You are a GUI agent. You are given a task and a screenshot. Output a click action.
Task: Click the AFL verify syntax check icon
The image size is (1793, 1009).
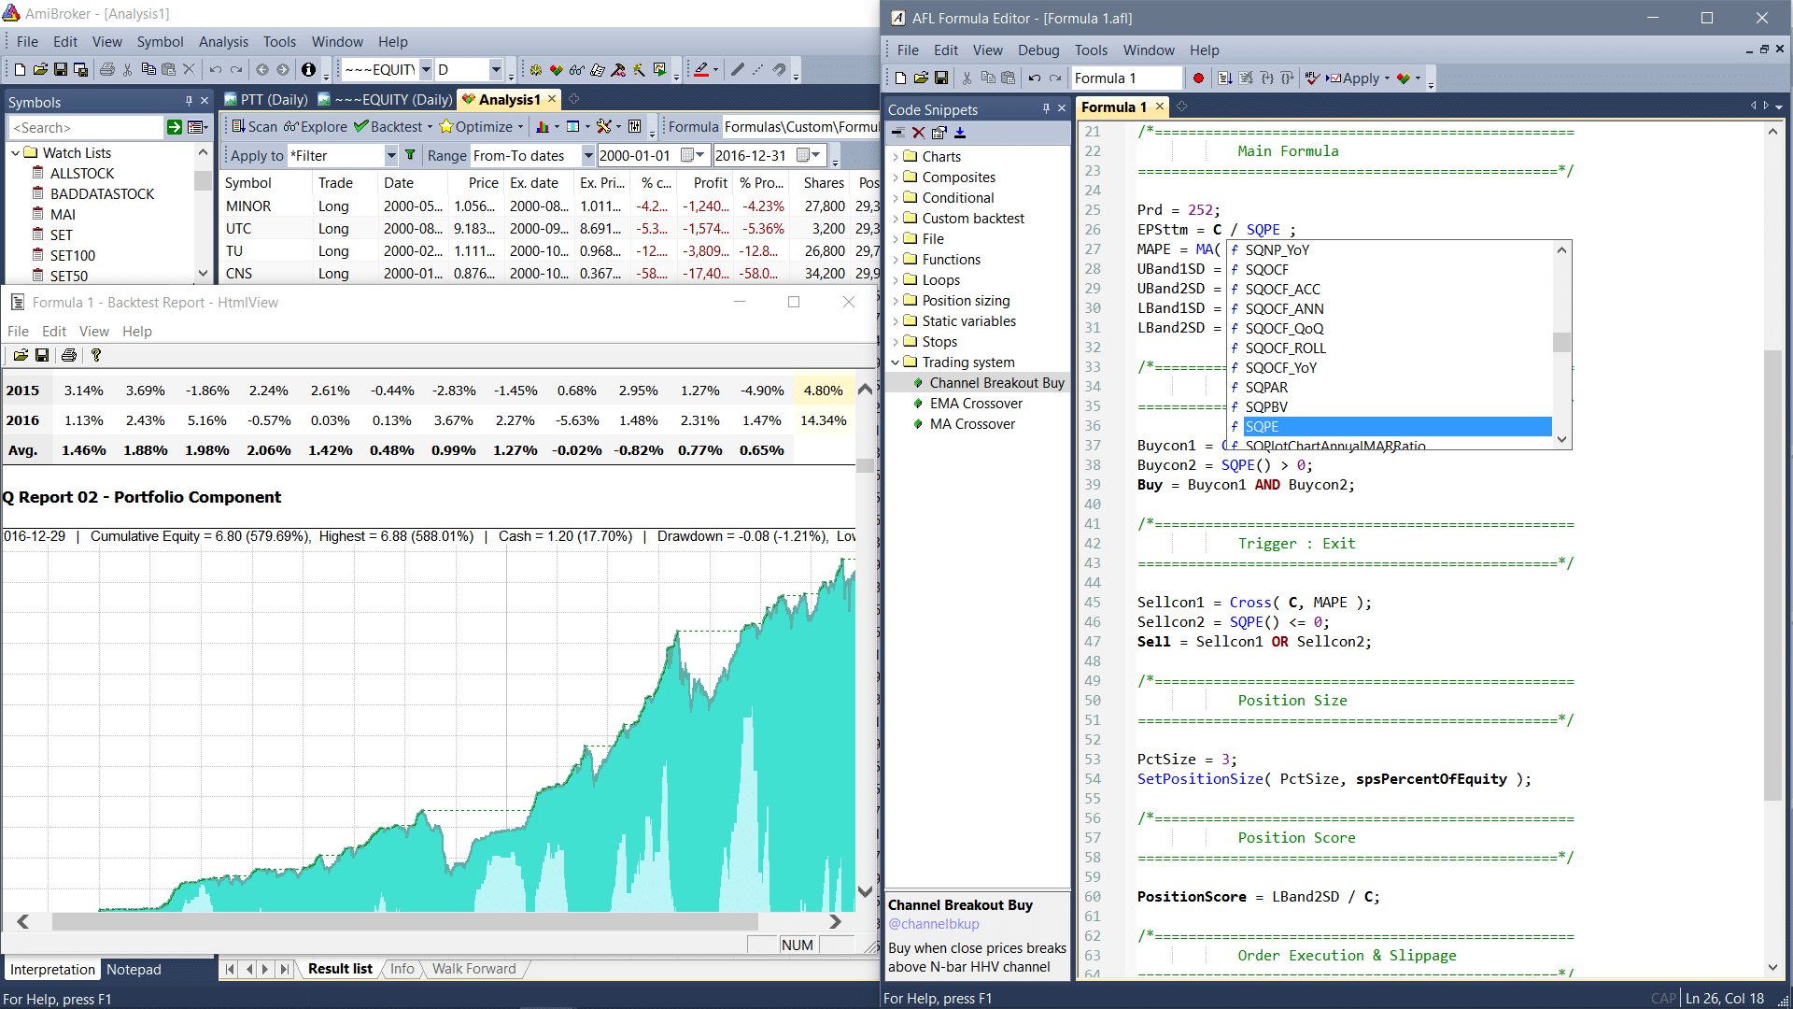1312,78
